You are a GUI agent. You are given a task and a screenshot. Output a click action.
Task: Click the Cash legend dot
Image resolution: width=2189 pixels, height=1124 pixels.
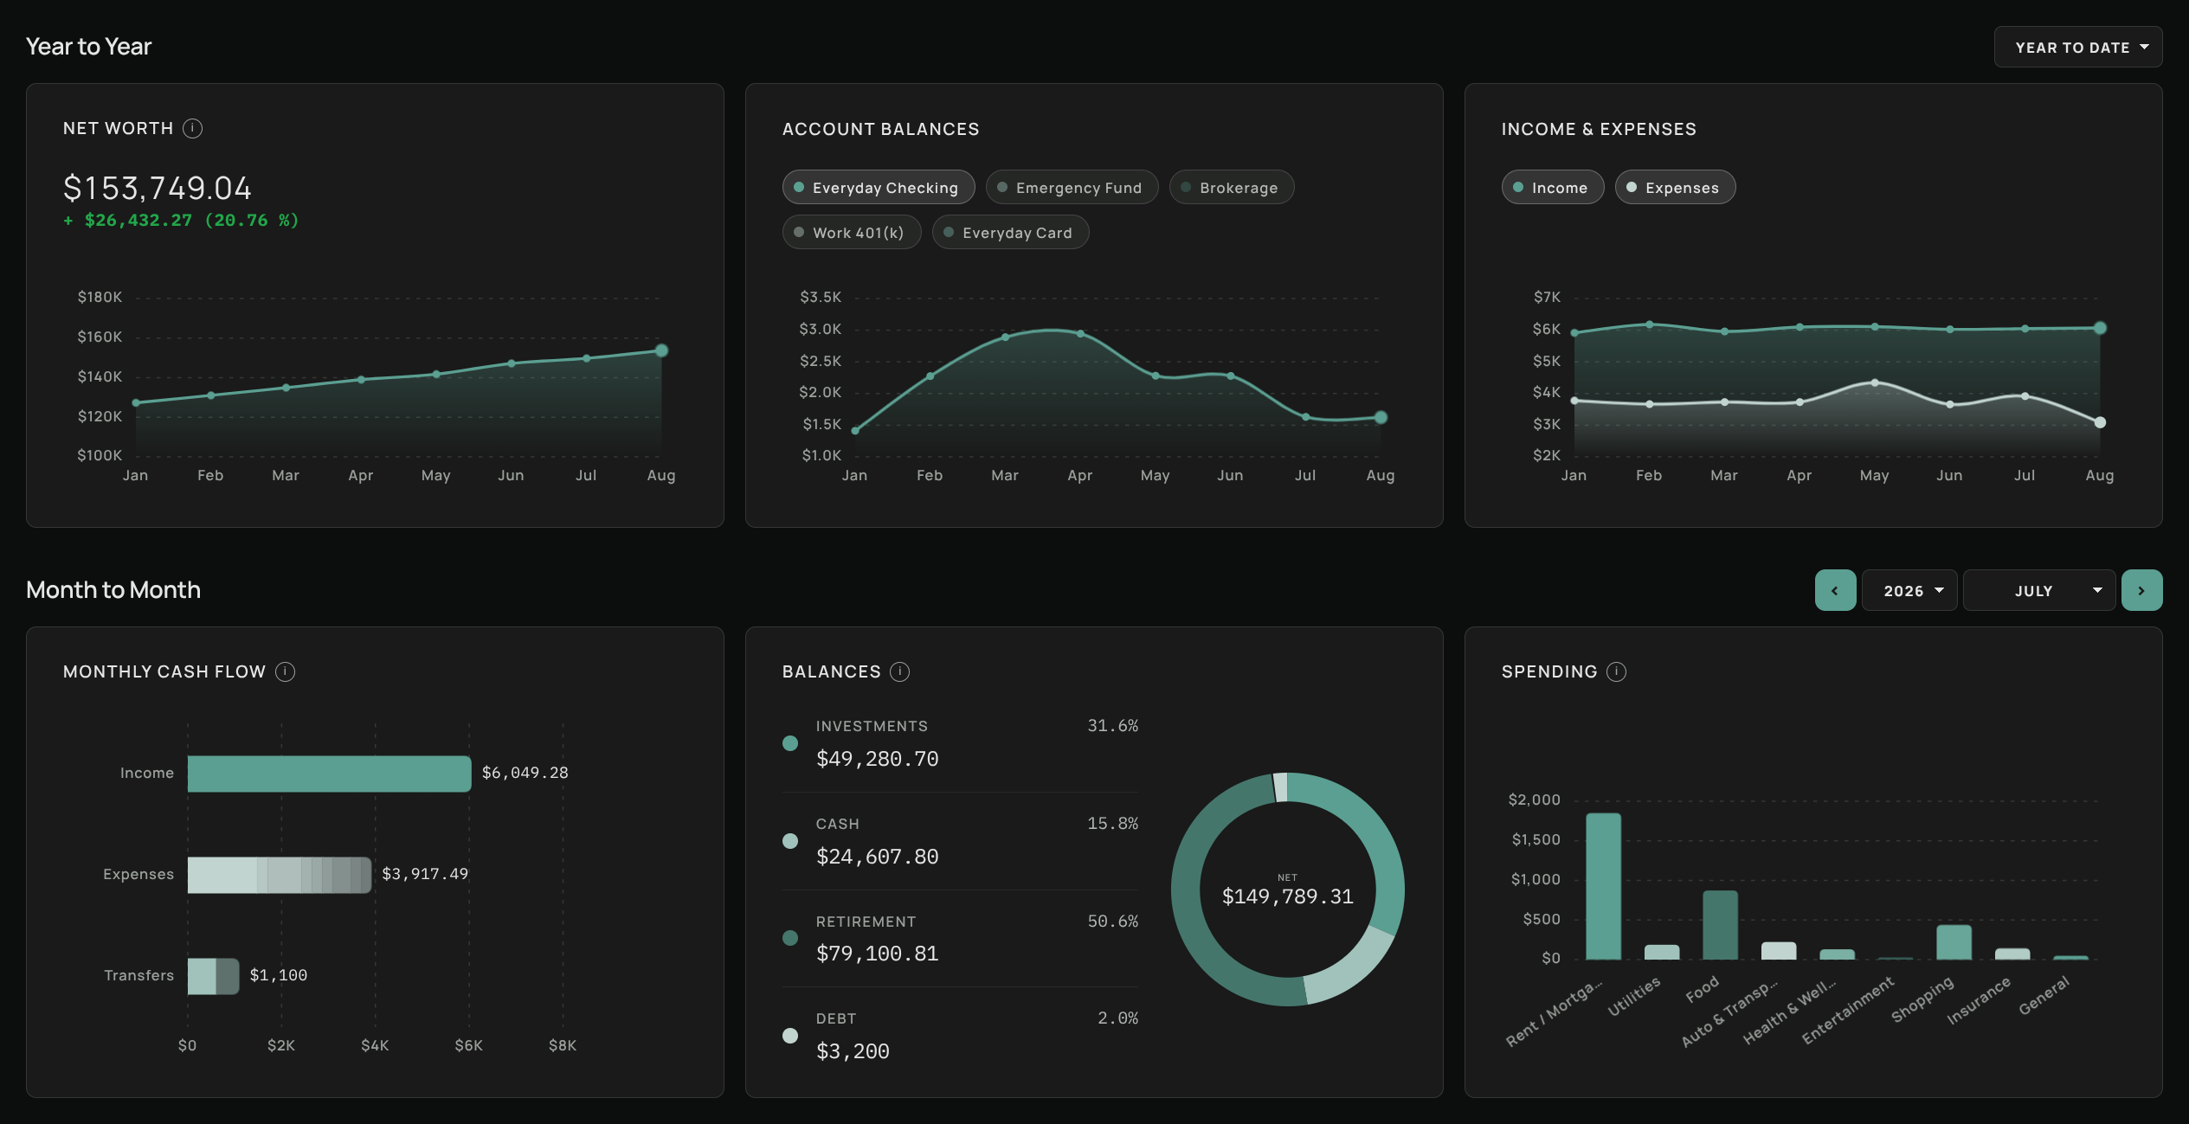[x=790, y=841]
